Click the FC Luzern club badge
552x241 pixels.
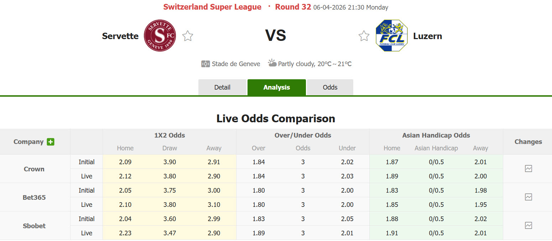(392, 36)
